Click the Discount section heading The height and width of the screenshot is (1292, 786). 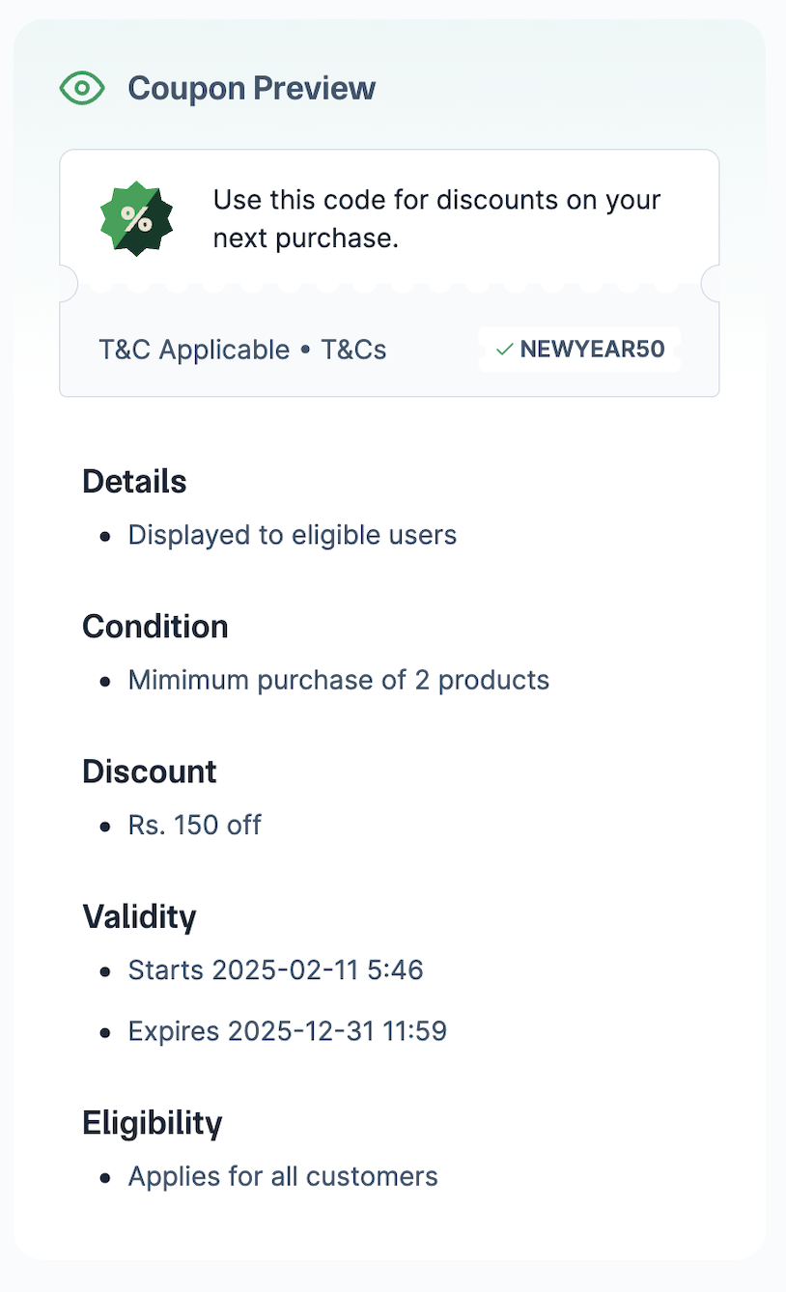pyautogui.click(x=150, y=772)
